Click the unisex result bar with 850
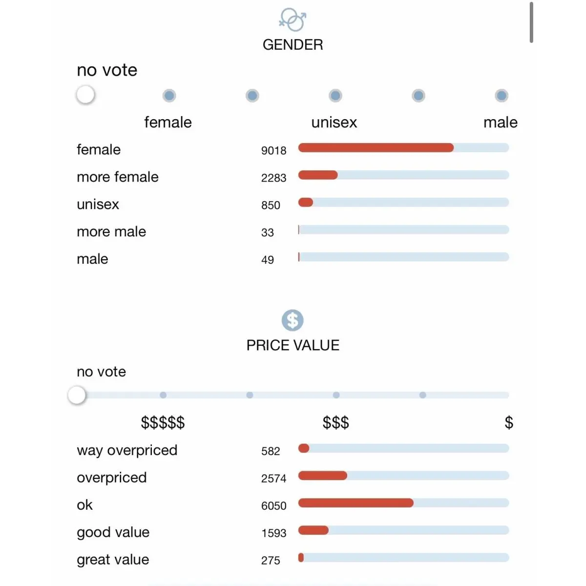Viewport: 586px width, 586px height. (x=403, y=202)
